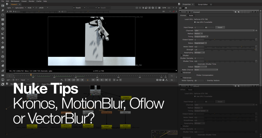Viewport: 262px width, 138px height.
Task: Open the Method dropdown set to Motion
Action: 199,33
